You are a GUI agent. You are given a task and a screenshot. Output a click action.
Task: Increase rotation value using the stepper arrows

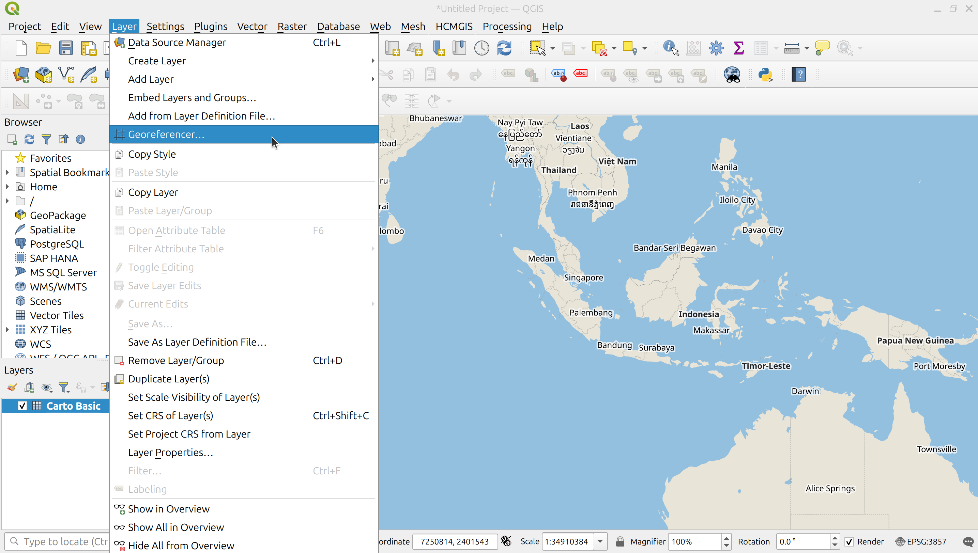[x=835, y=538]
